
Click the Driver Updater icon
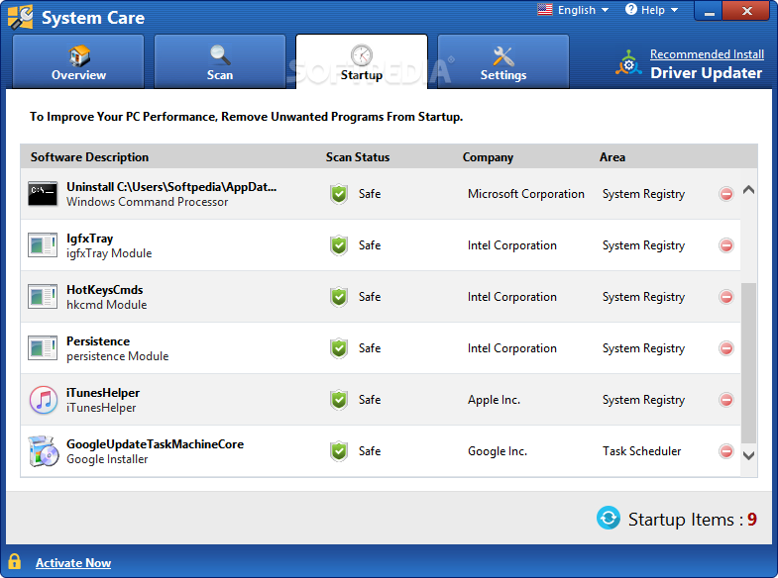coord(628,63)
